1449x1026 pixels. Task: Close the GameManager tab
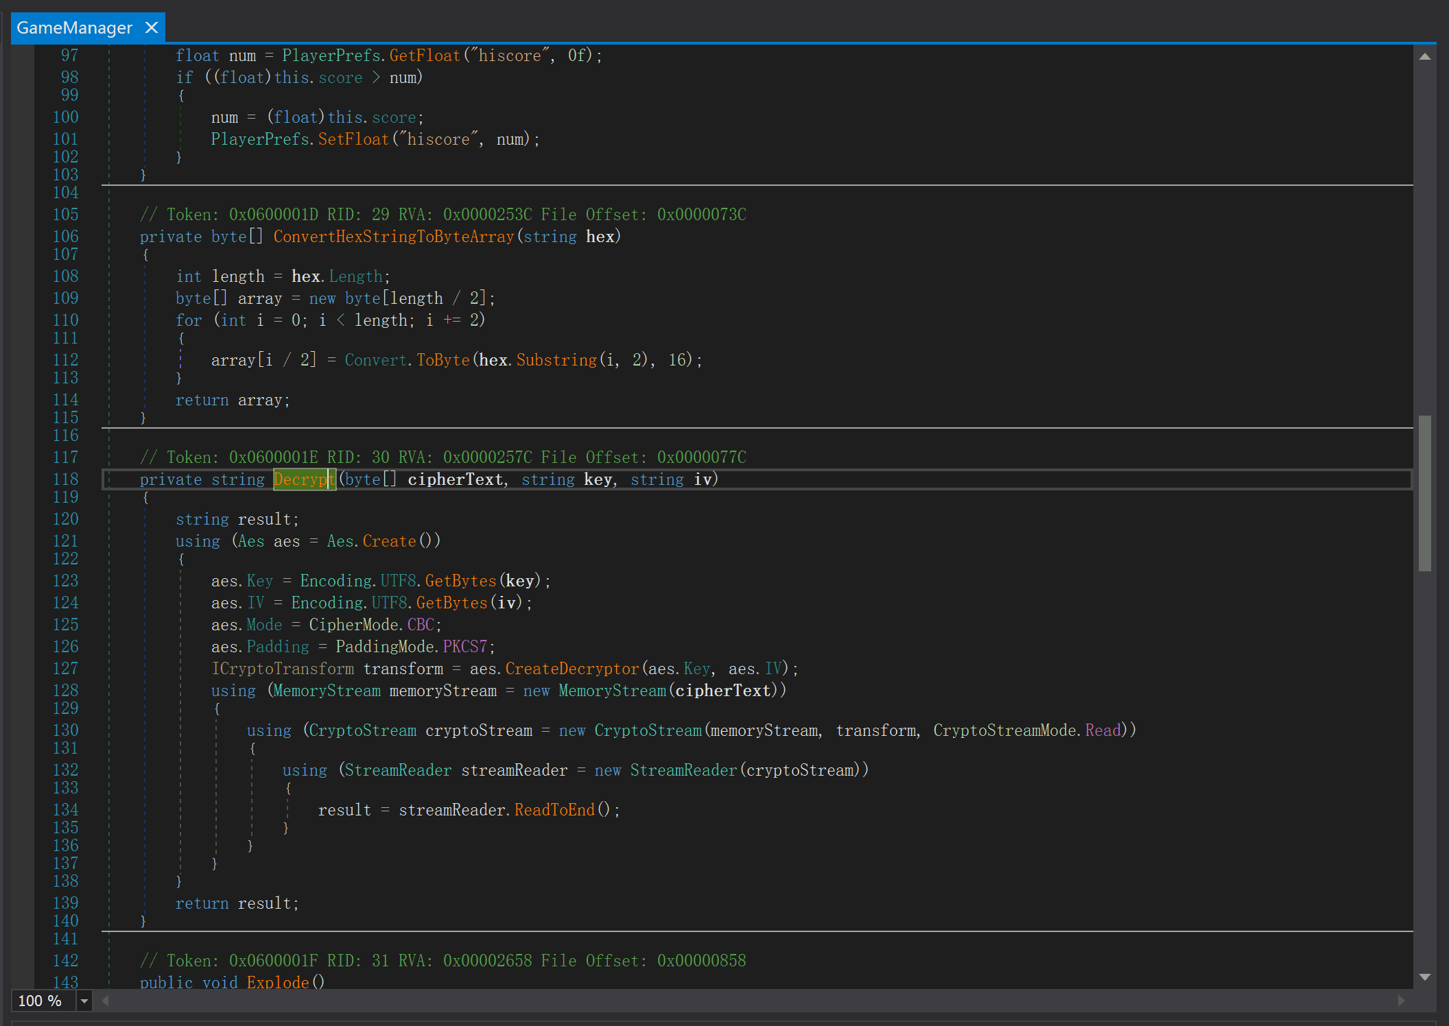152,28
